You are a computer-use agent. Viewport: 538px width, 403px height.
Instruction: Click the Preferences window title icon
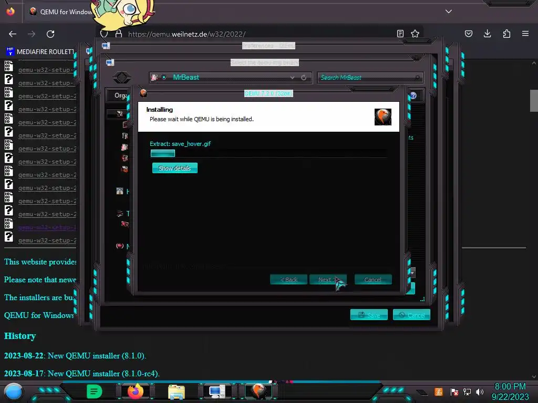[106, 46]
